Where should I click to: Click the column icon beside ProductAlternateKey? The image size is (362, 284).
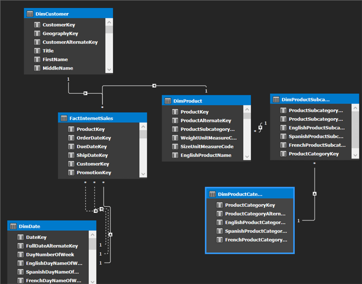175,120
